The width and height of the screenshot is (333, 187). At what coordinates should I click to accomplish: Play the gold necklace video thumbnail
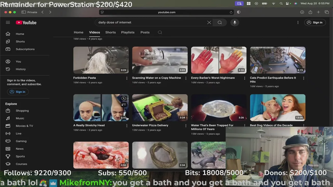click(160, 155)
